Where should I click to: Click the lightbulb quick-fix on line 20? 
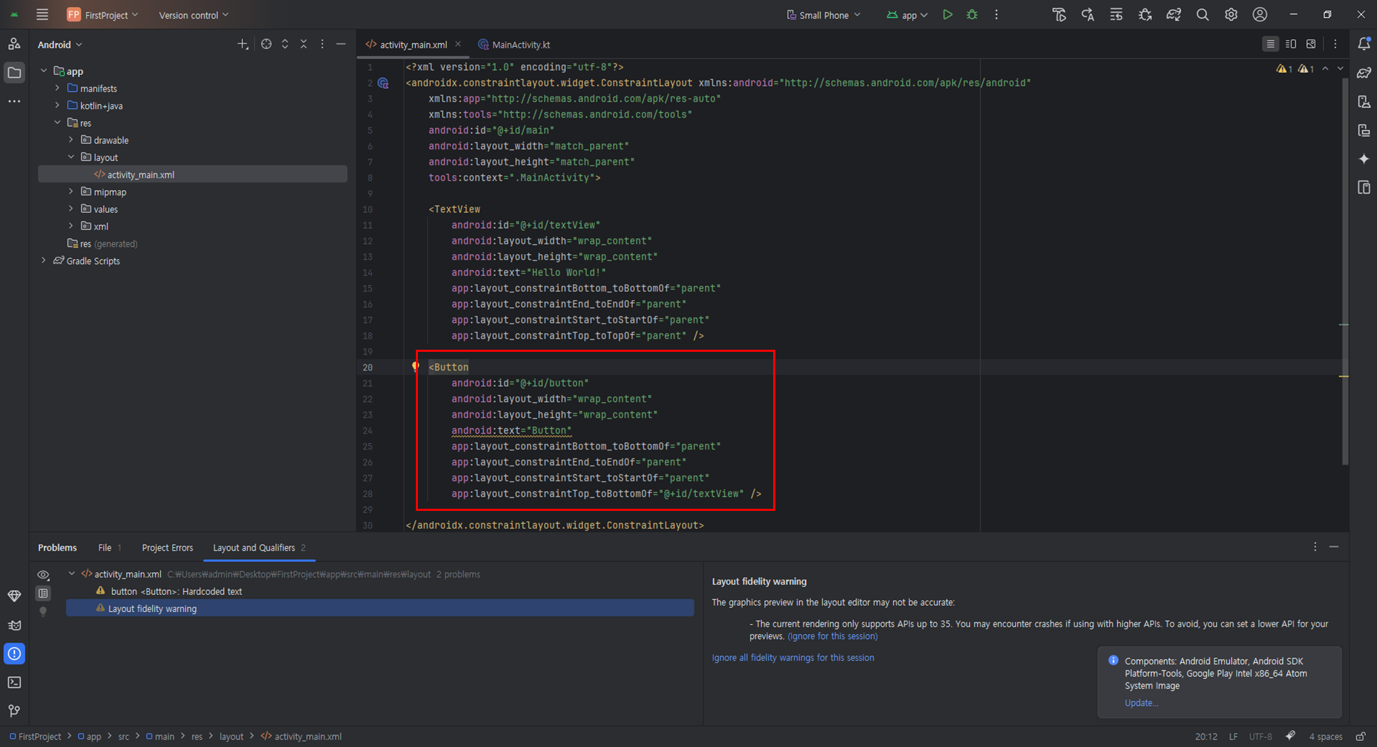[415, 367]
